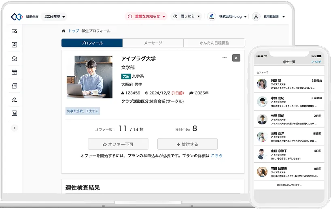
Task: Click the search list icon in sidebar
Action: pyautogui.click(x=15, y=31)
